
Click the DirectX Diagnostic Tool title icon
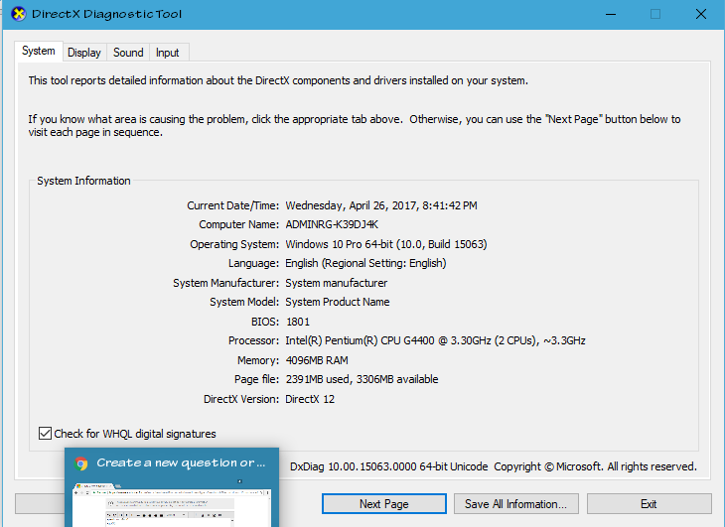point(19,14)
